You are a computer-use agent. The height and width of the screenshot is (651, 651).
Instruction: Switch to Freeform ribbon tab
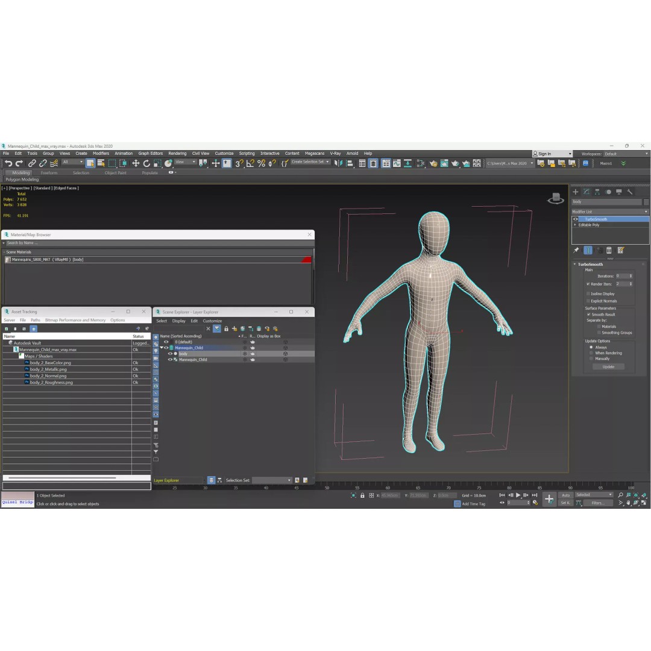point(49,173)
